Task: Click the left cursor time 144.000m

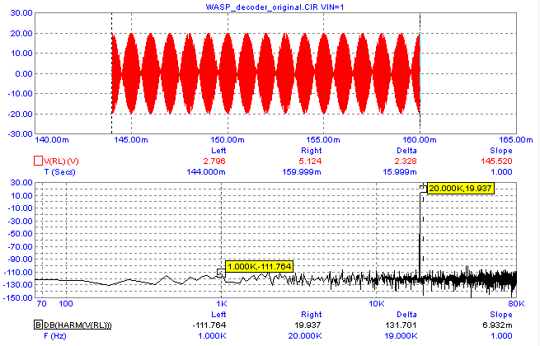Action: click(206, 172)
